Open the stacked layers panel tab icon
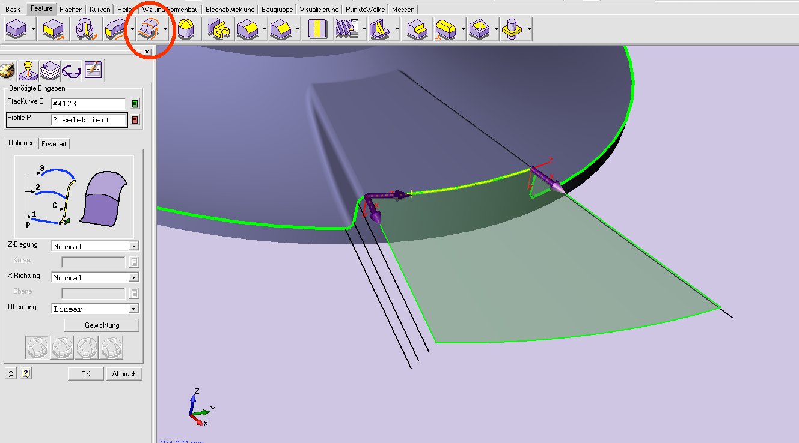This screenshot has width=799, height=443. pos(49,71)
